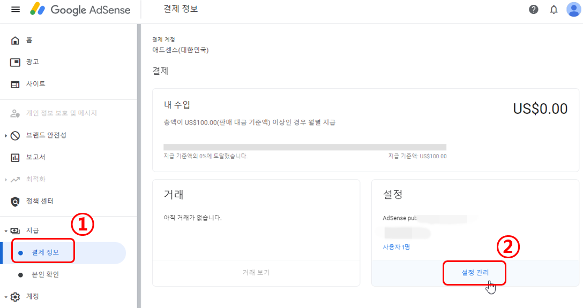The width and height of the screenshot is (583, 308).
Task: Open the Google account profile avatar
Action: (573, 9)
